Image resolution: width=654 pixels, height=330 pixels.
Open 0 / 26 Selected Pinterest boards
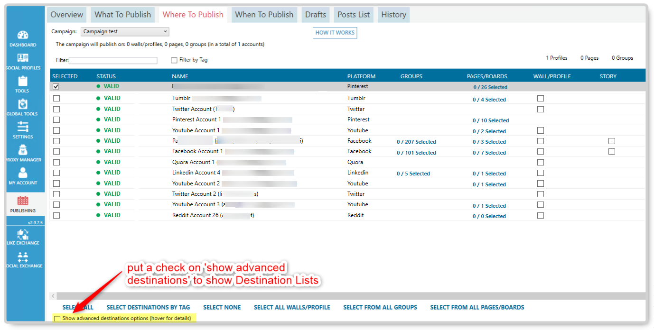(x=490, y=87)
